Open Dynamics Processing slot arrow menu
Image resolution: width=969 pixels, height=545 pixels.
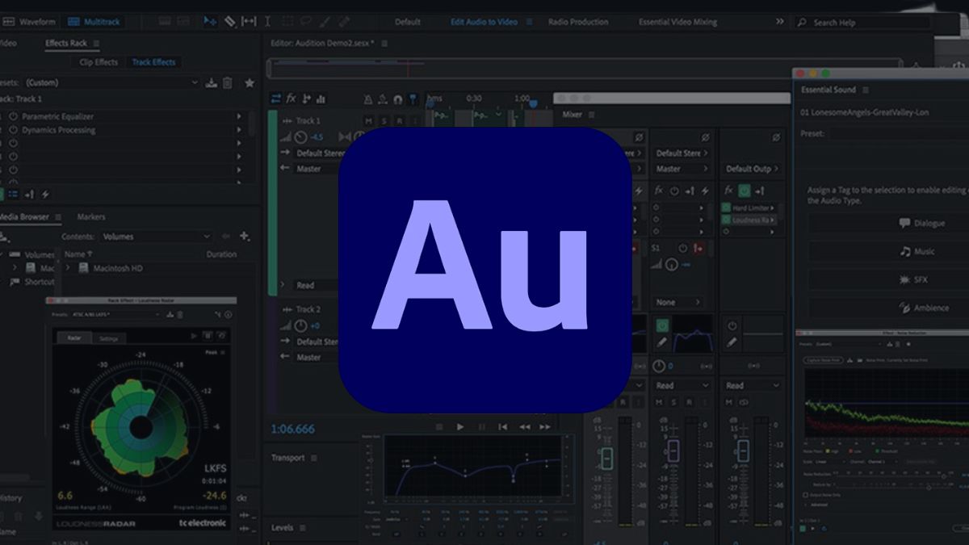(x=238, y=130)
